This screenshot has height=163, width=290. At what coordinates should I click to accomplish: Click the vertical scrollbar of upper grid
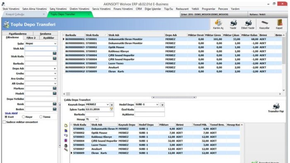click(284, 63)
